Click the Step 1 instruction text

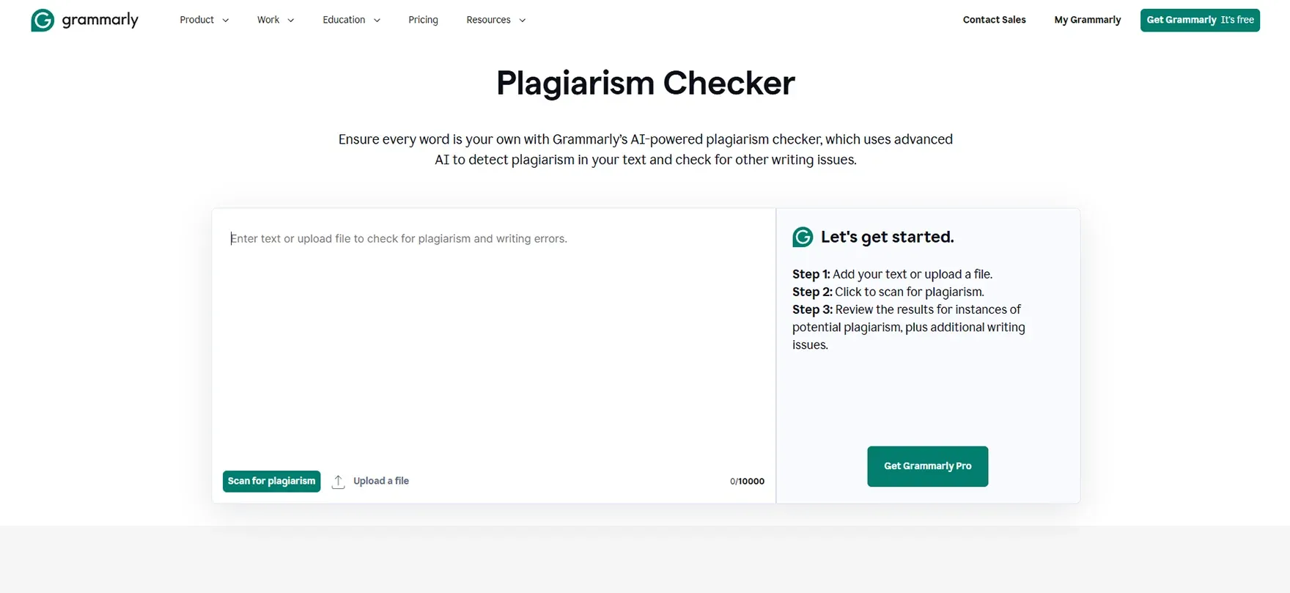tap(892, 274)
